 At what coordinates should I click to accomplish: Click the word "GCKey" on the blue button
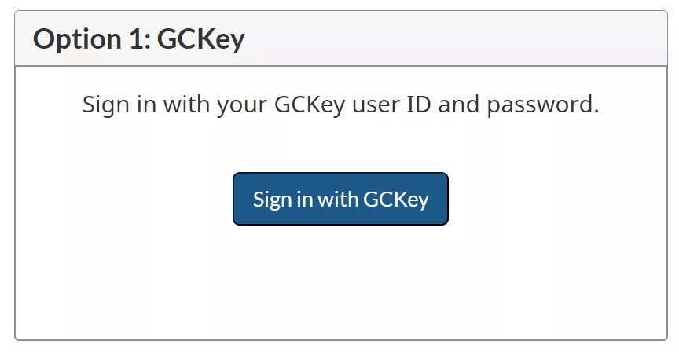pos(395,200)
